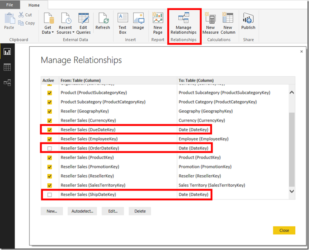
Task: Insert a Text Box
Action: [x=122, y=23]
